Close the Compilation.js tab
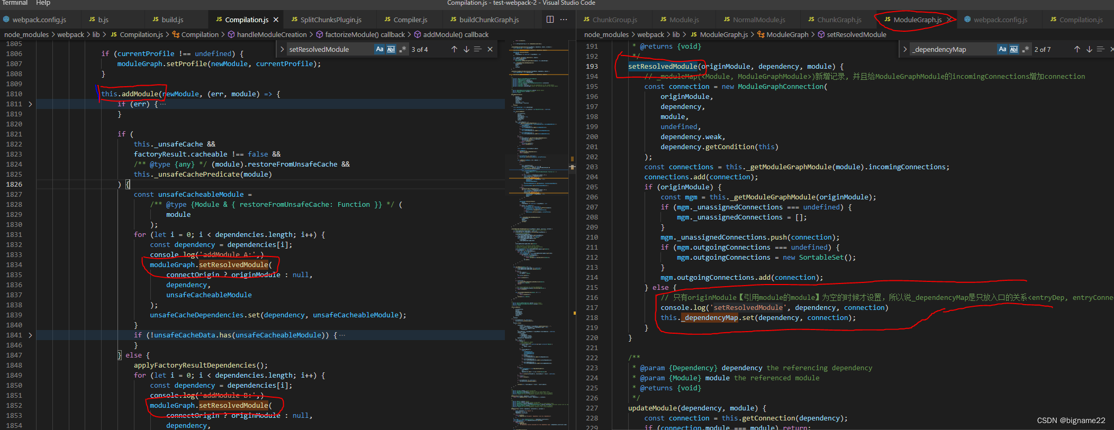Image resolution: width=1114 pixels, height=430 pixels. tap(276, 20)
